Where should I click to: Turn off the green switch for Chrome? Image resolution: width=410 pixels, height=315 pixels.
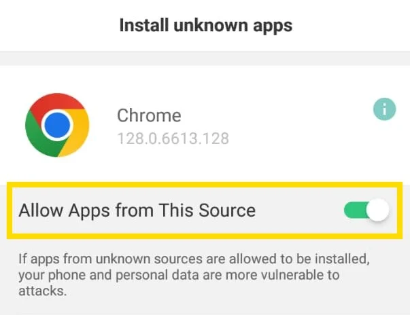click(366, 210)
